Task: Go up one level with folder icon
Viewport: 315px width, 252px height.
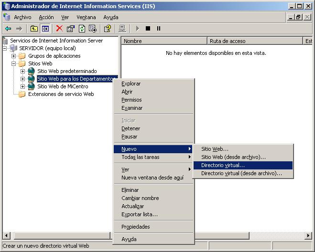Action: pyautogui.click(x=34, y=29)
